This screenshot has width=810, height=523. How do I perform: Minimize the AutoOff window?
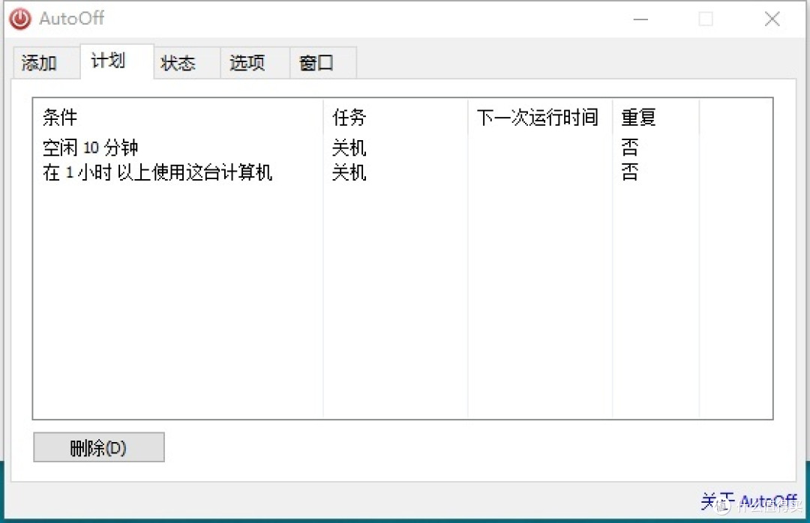(x=640, y=19)
